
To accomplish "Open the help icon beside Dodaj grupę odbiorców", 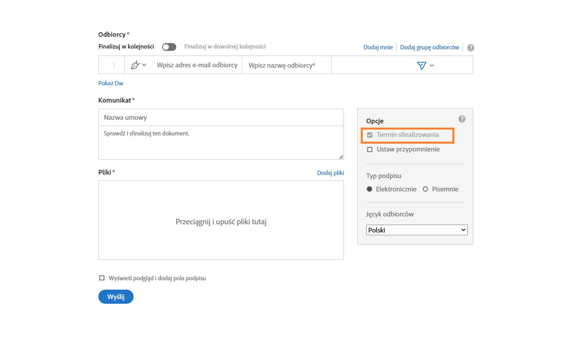I will [x=471, y=48].
